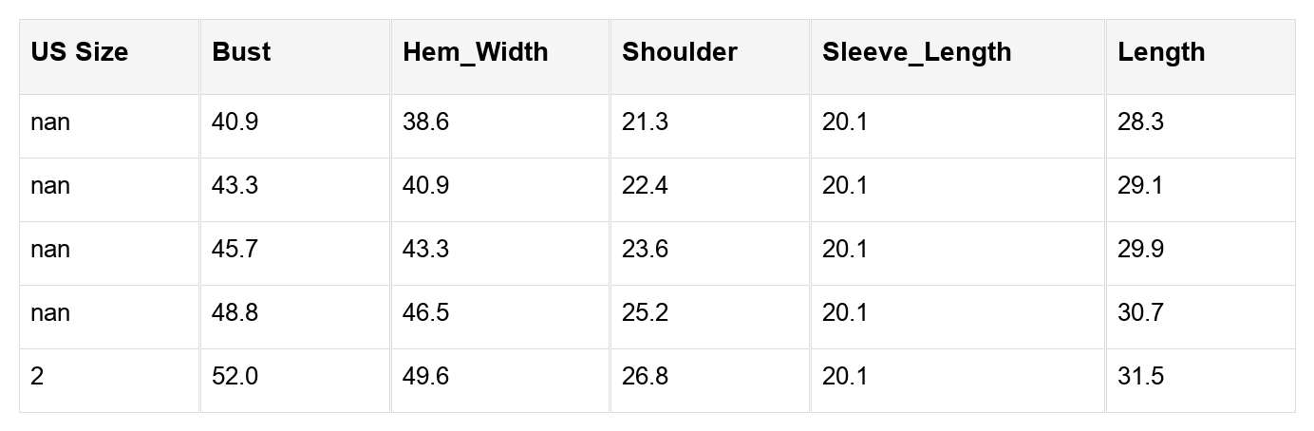Select the Bust column header
Screen dimensions: 1314x431
click(x=241, y=52)
